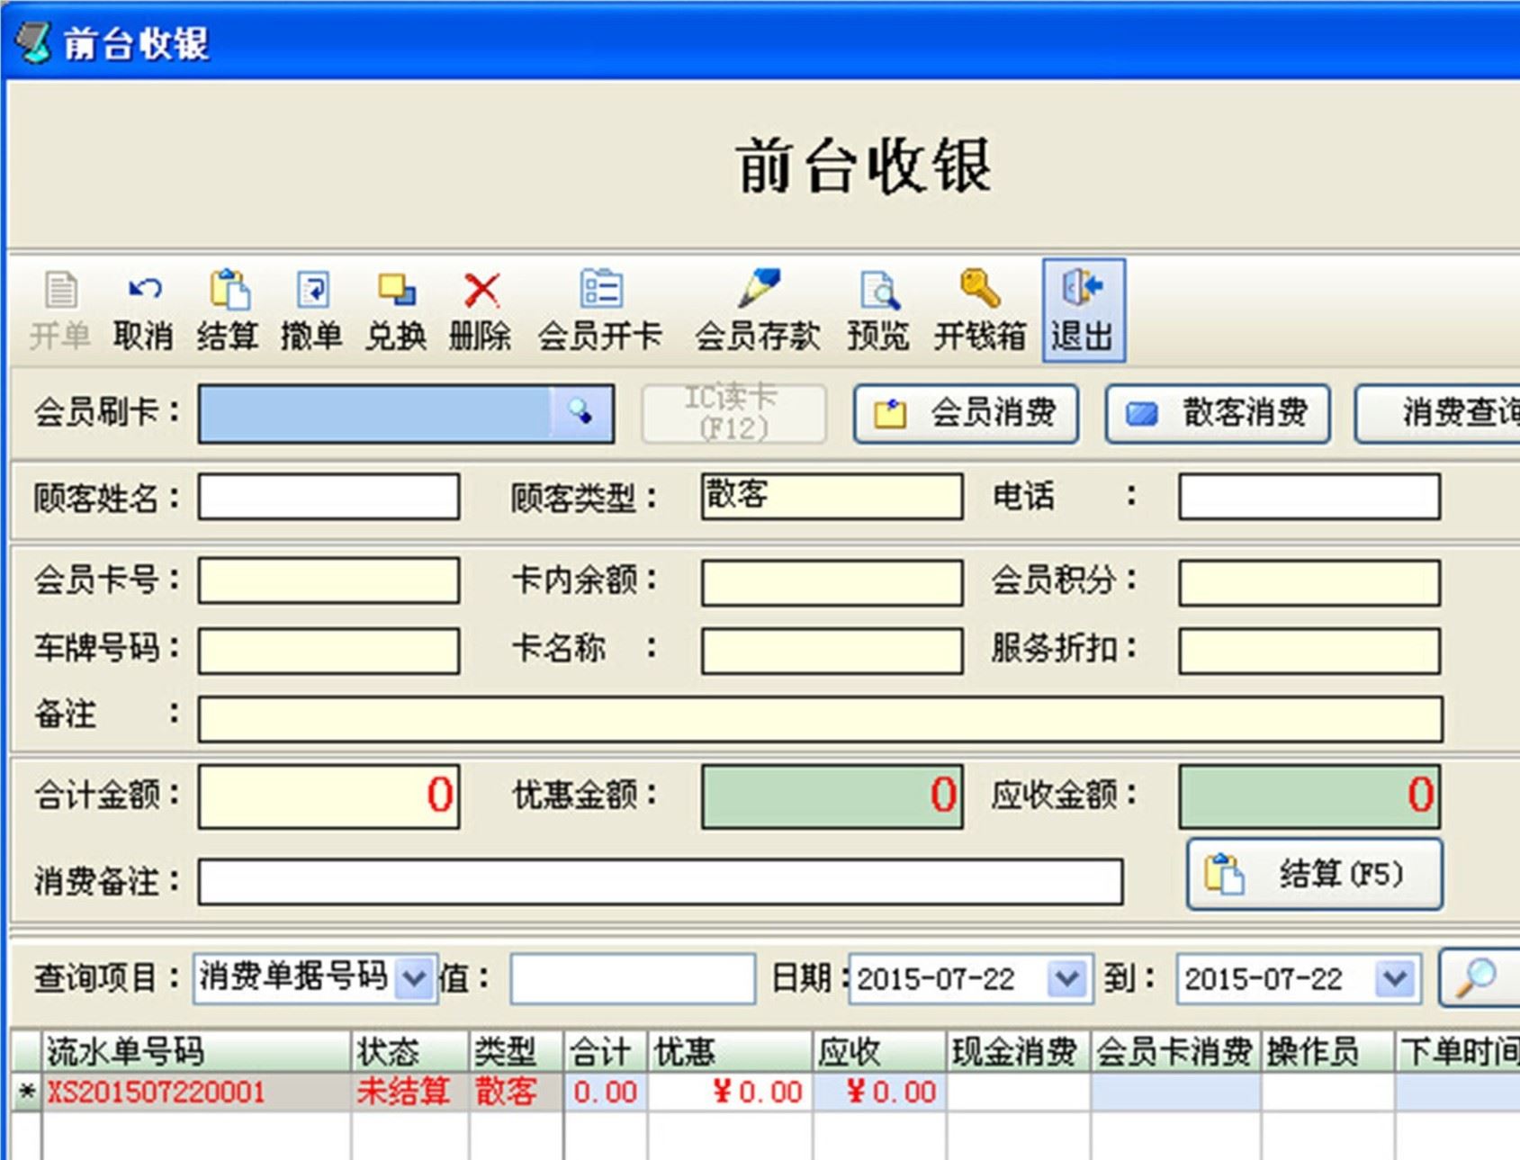This screenshot has height=1160, width=1520.
Task: Click the app icon in the title bar
Action: [33, 42]
